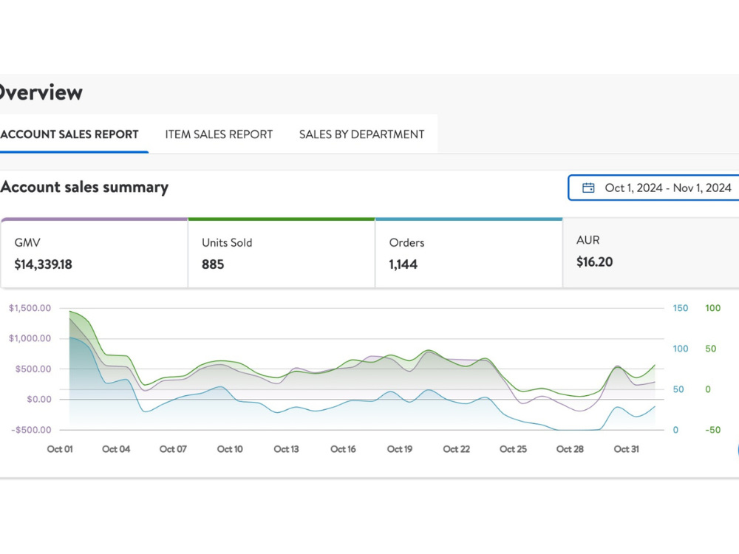Switch to the Item Sales Report tab

(219, 134)
